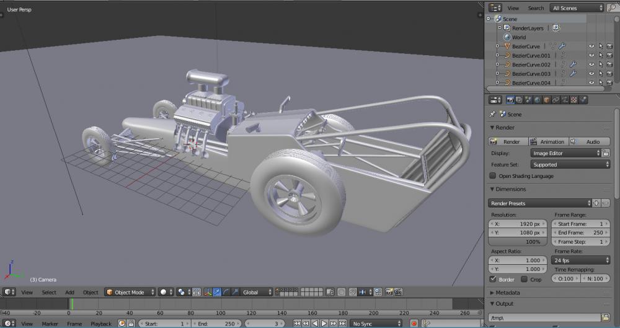Open the Add menu in 3D viewport header

point(69,293)
